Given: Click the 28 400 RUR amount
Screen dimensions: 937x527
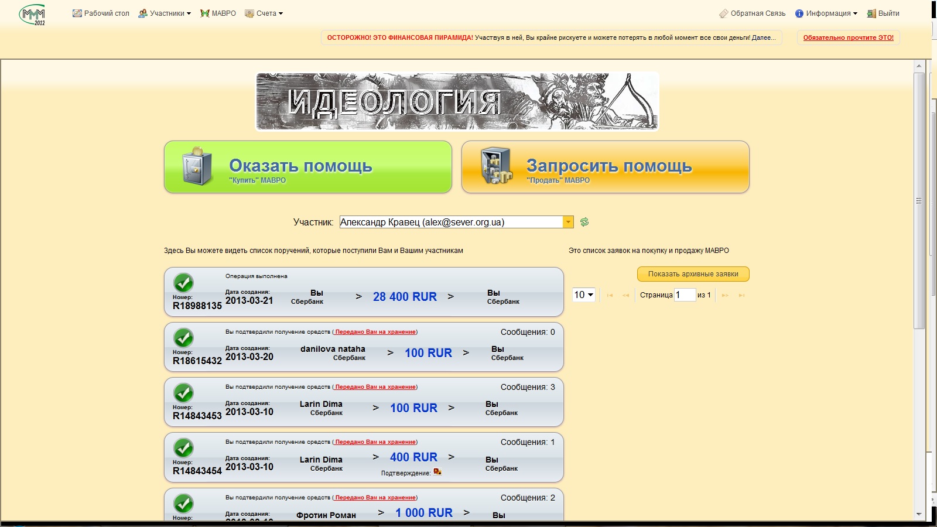Looking at the screenshot, I should point(405,297).
